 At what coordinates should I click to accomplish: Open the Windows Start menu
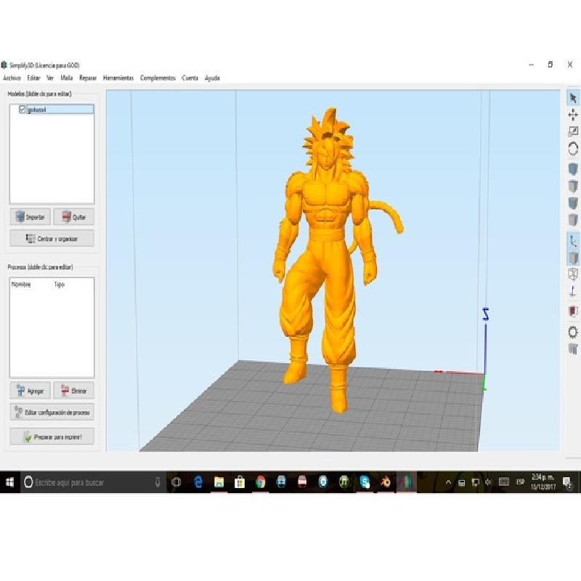coord(9,482)
